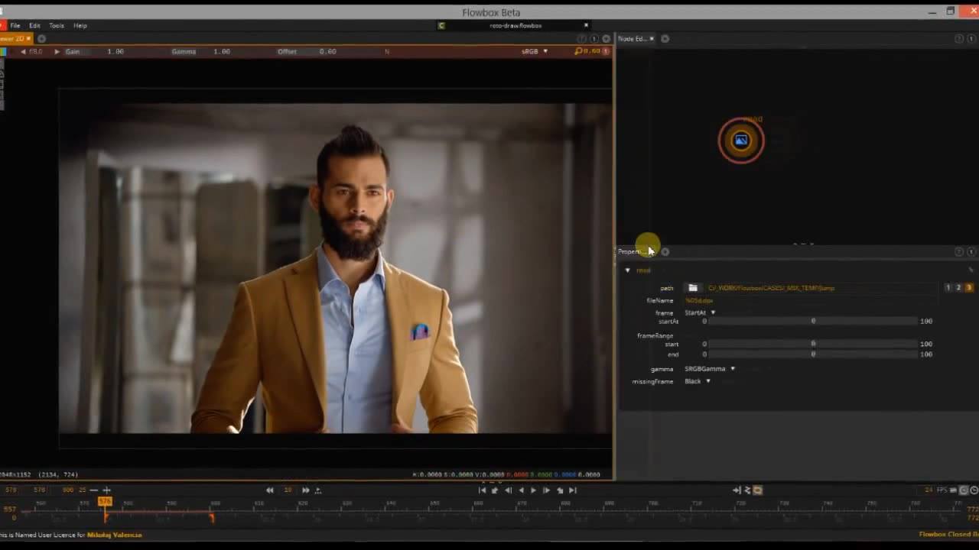
Task: Toggle the loop button on timeline
Action: click(758, 490)
